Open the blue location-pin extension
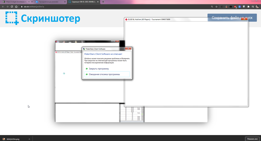The height and width of the screenshot is (141, 261). [x=239, y=7]
